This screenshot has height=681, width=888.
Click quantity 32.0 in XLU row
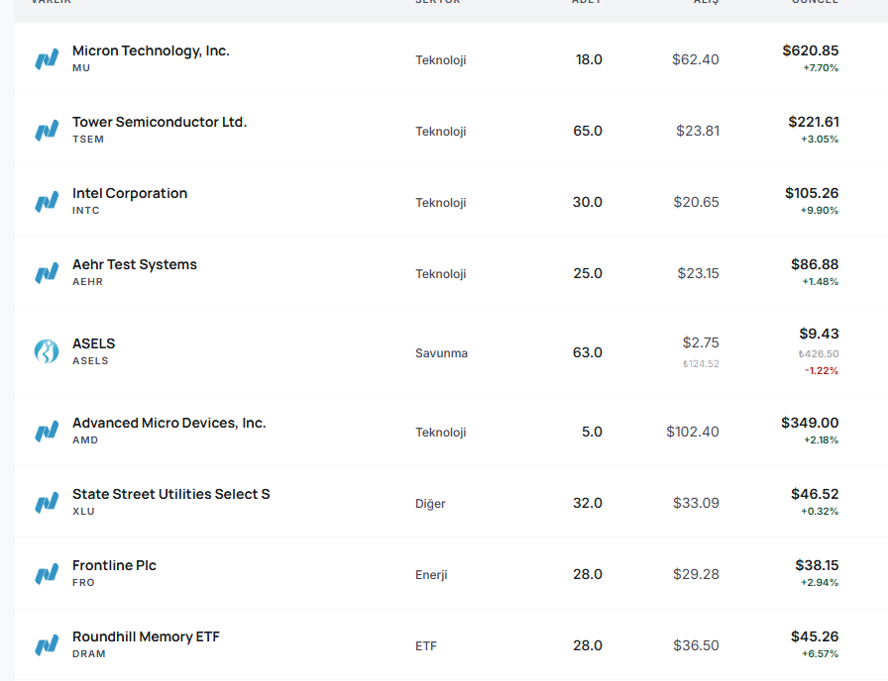coord(588,503)
